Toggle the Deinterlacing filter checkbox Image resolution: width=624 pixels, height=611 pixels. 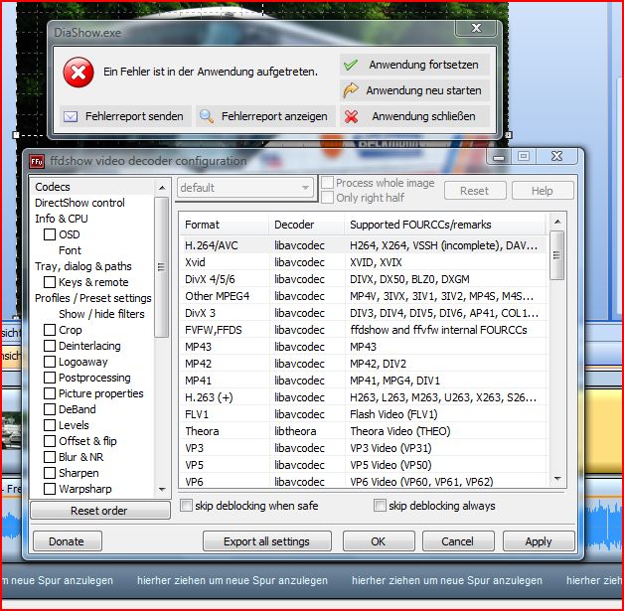point(50,346)
